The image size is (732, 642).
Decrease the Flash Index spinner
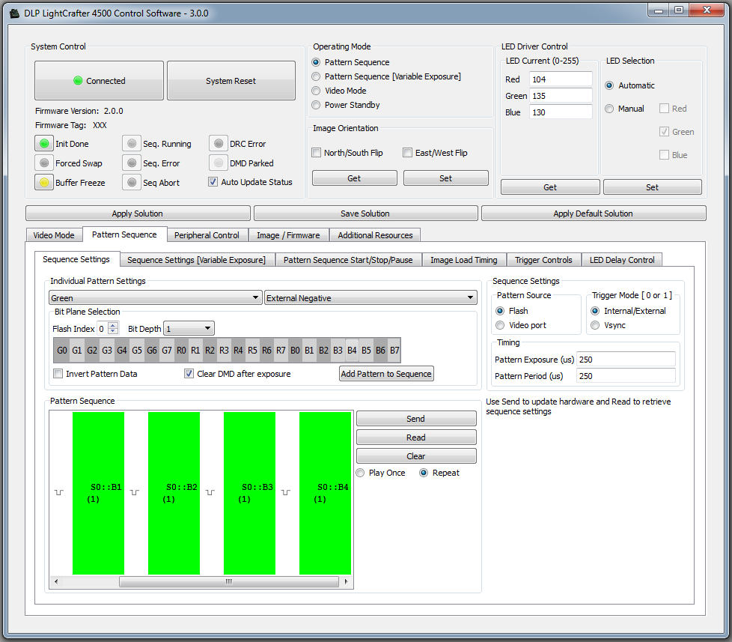tap(113, 332)
